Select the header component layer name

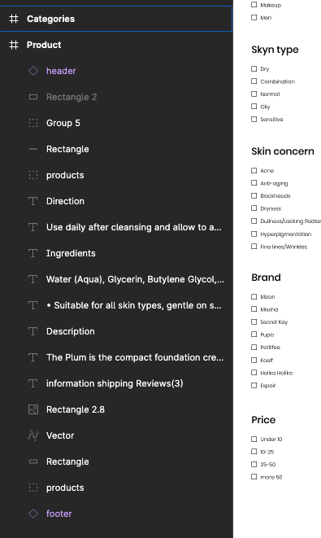[61, 71]
